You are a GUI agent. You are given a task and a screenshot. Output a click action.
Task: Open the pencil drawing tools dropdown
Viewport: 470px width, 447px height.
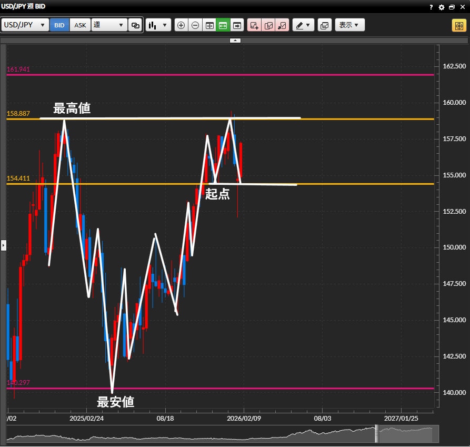pos(303,25)
